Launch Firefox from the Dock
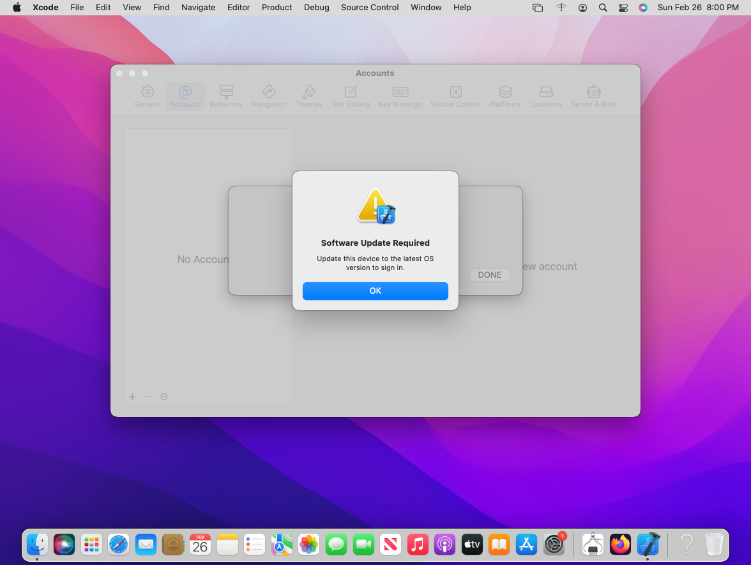 tap(620, 545)
